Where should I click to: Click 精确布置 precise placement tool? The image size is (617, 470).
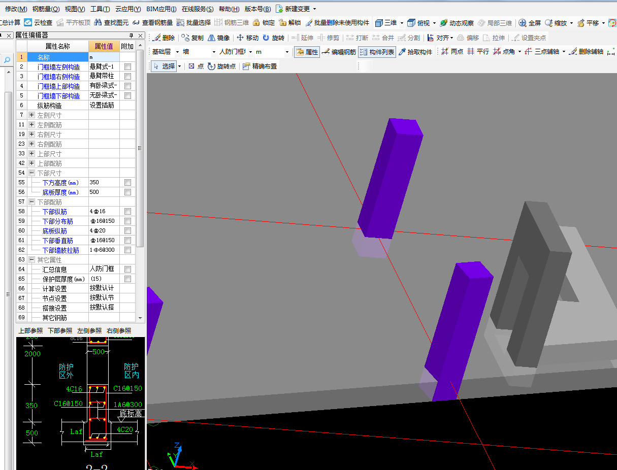(x=259, y=66)
